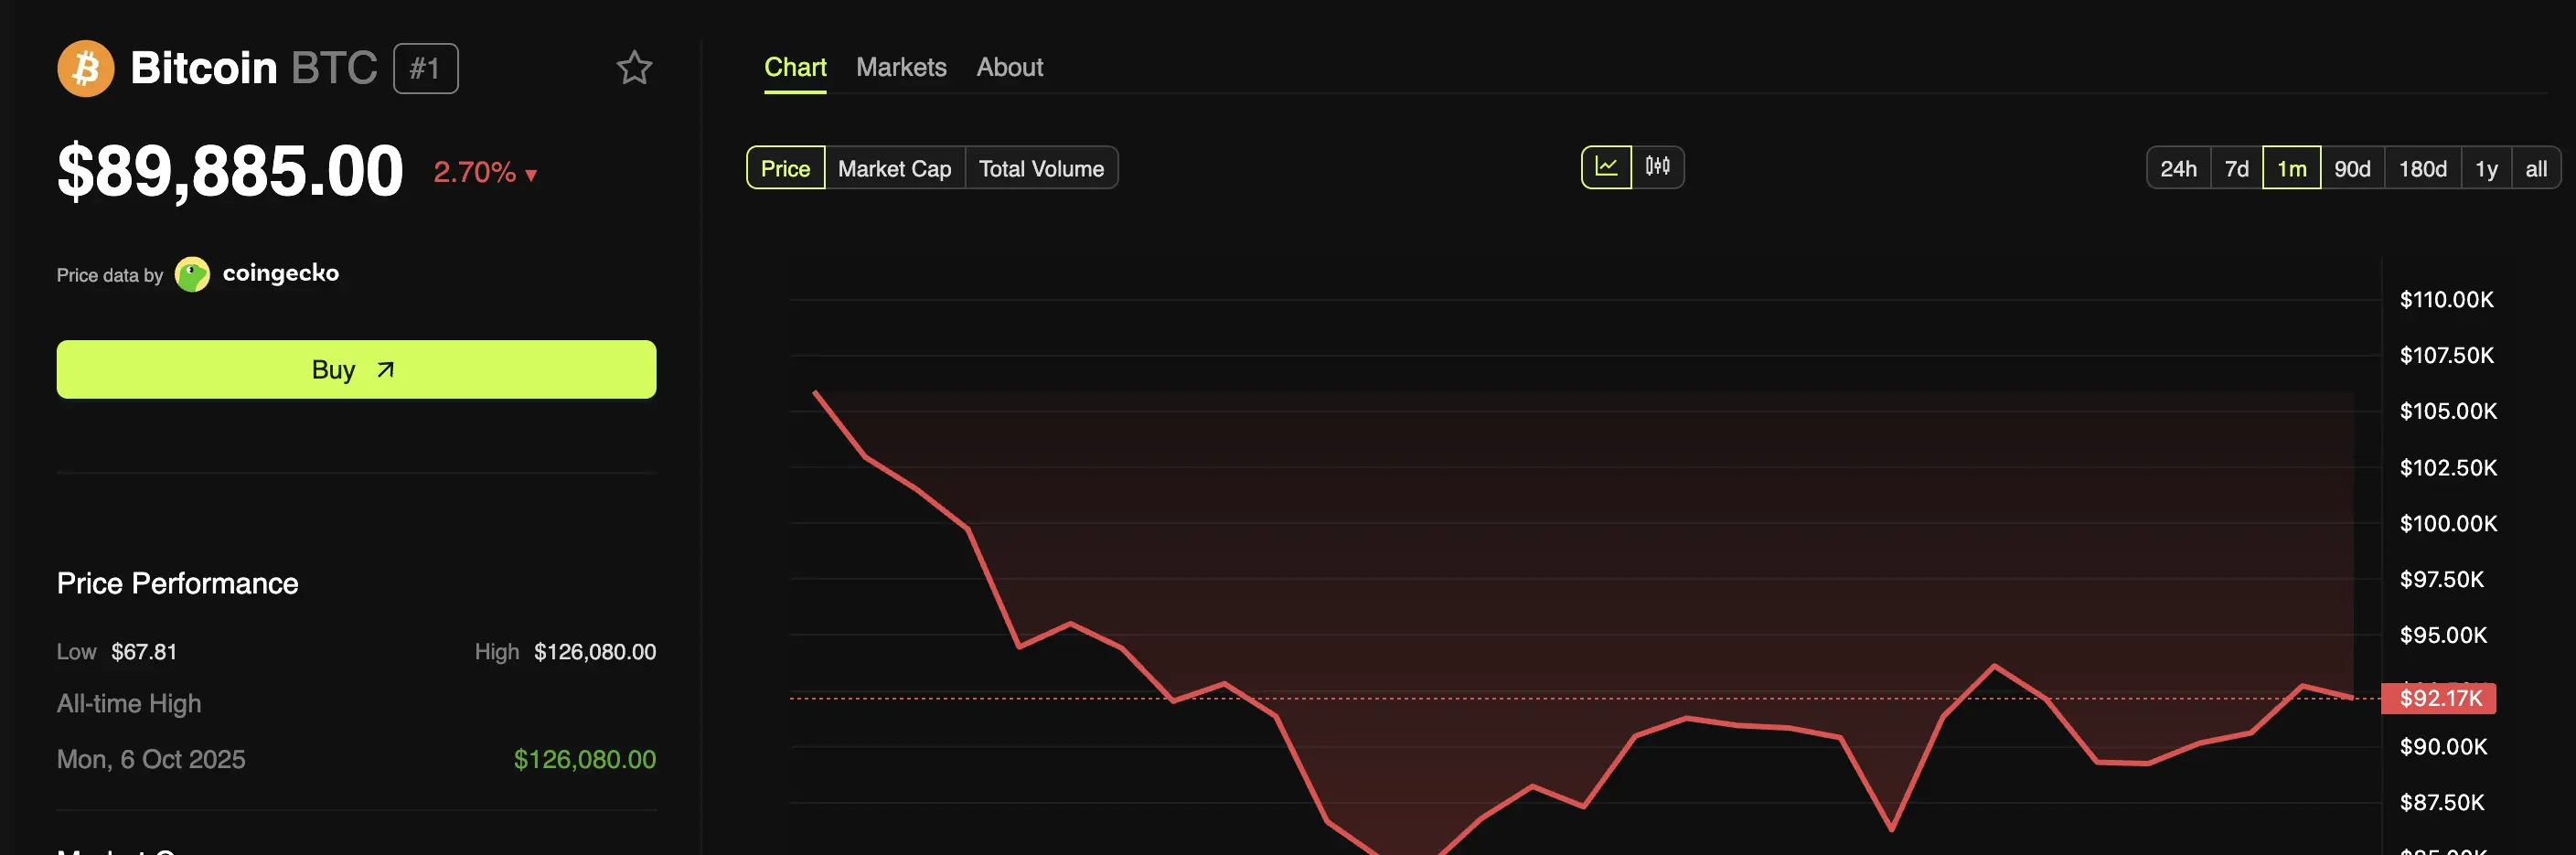This screenshot has width=2576, height=855.
Task: Select the Price chart metric
Action: (x=785, y=168)
